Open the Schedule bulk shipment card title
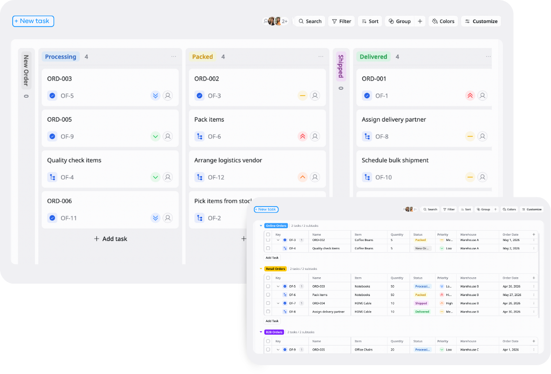This screenshot has width=551, height=374. click(395, 160)
